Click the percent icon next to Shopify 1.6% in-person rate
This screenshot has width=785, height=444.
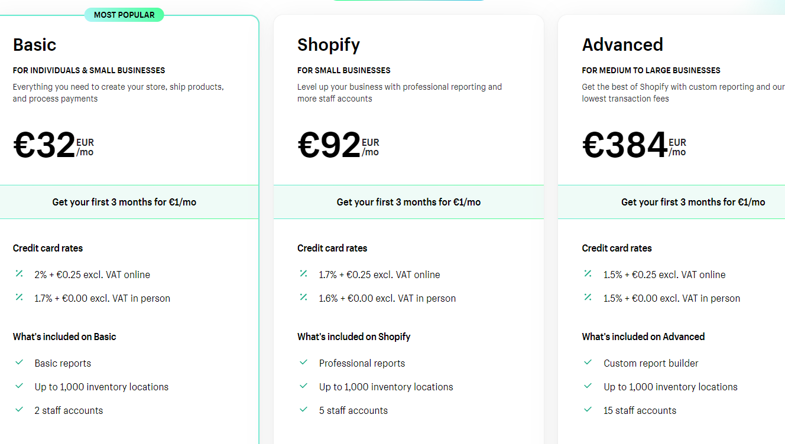[303, 298]
